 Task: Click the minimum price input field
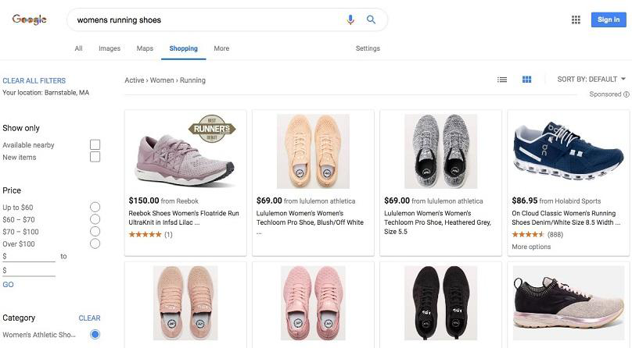pyautogui.click(x=29, y=256)
